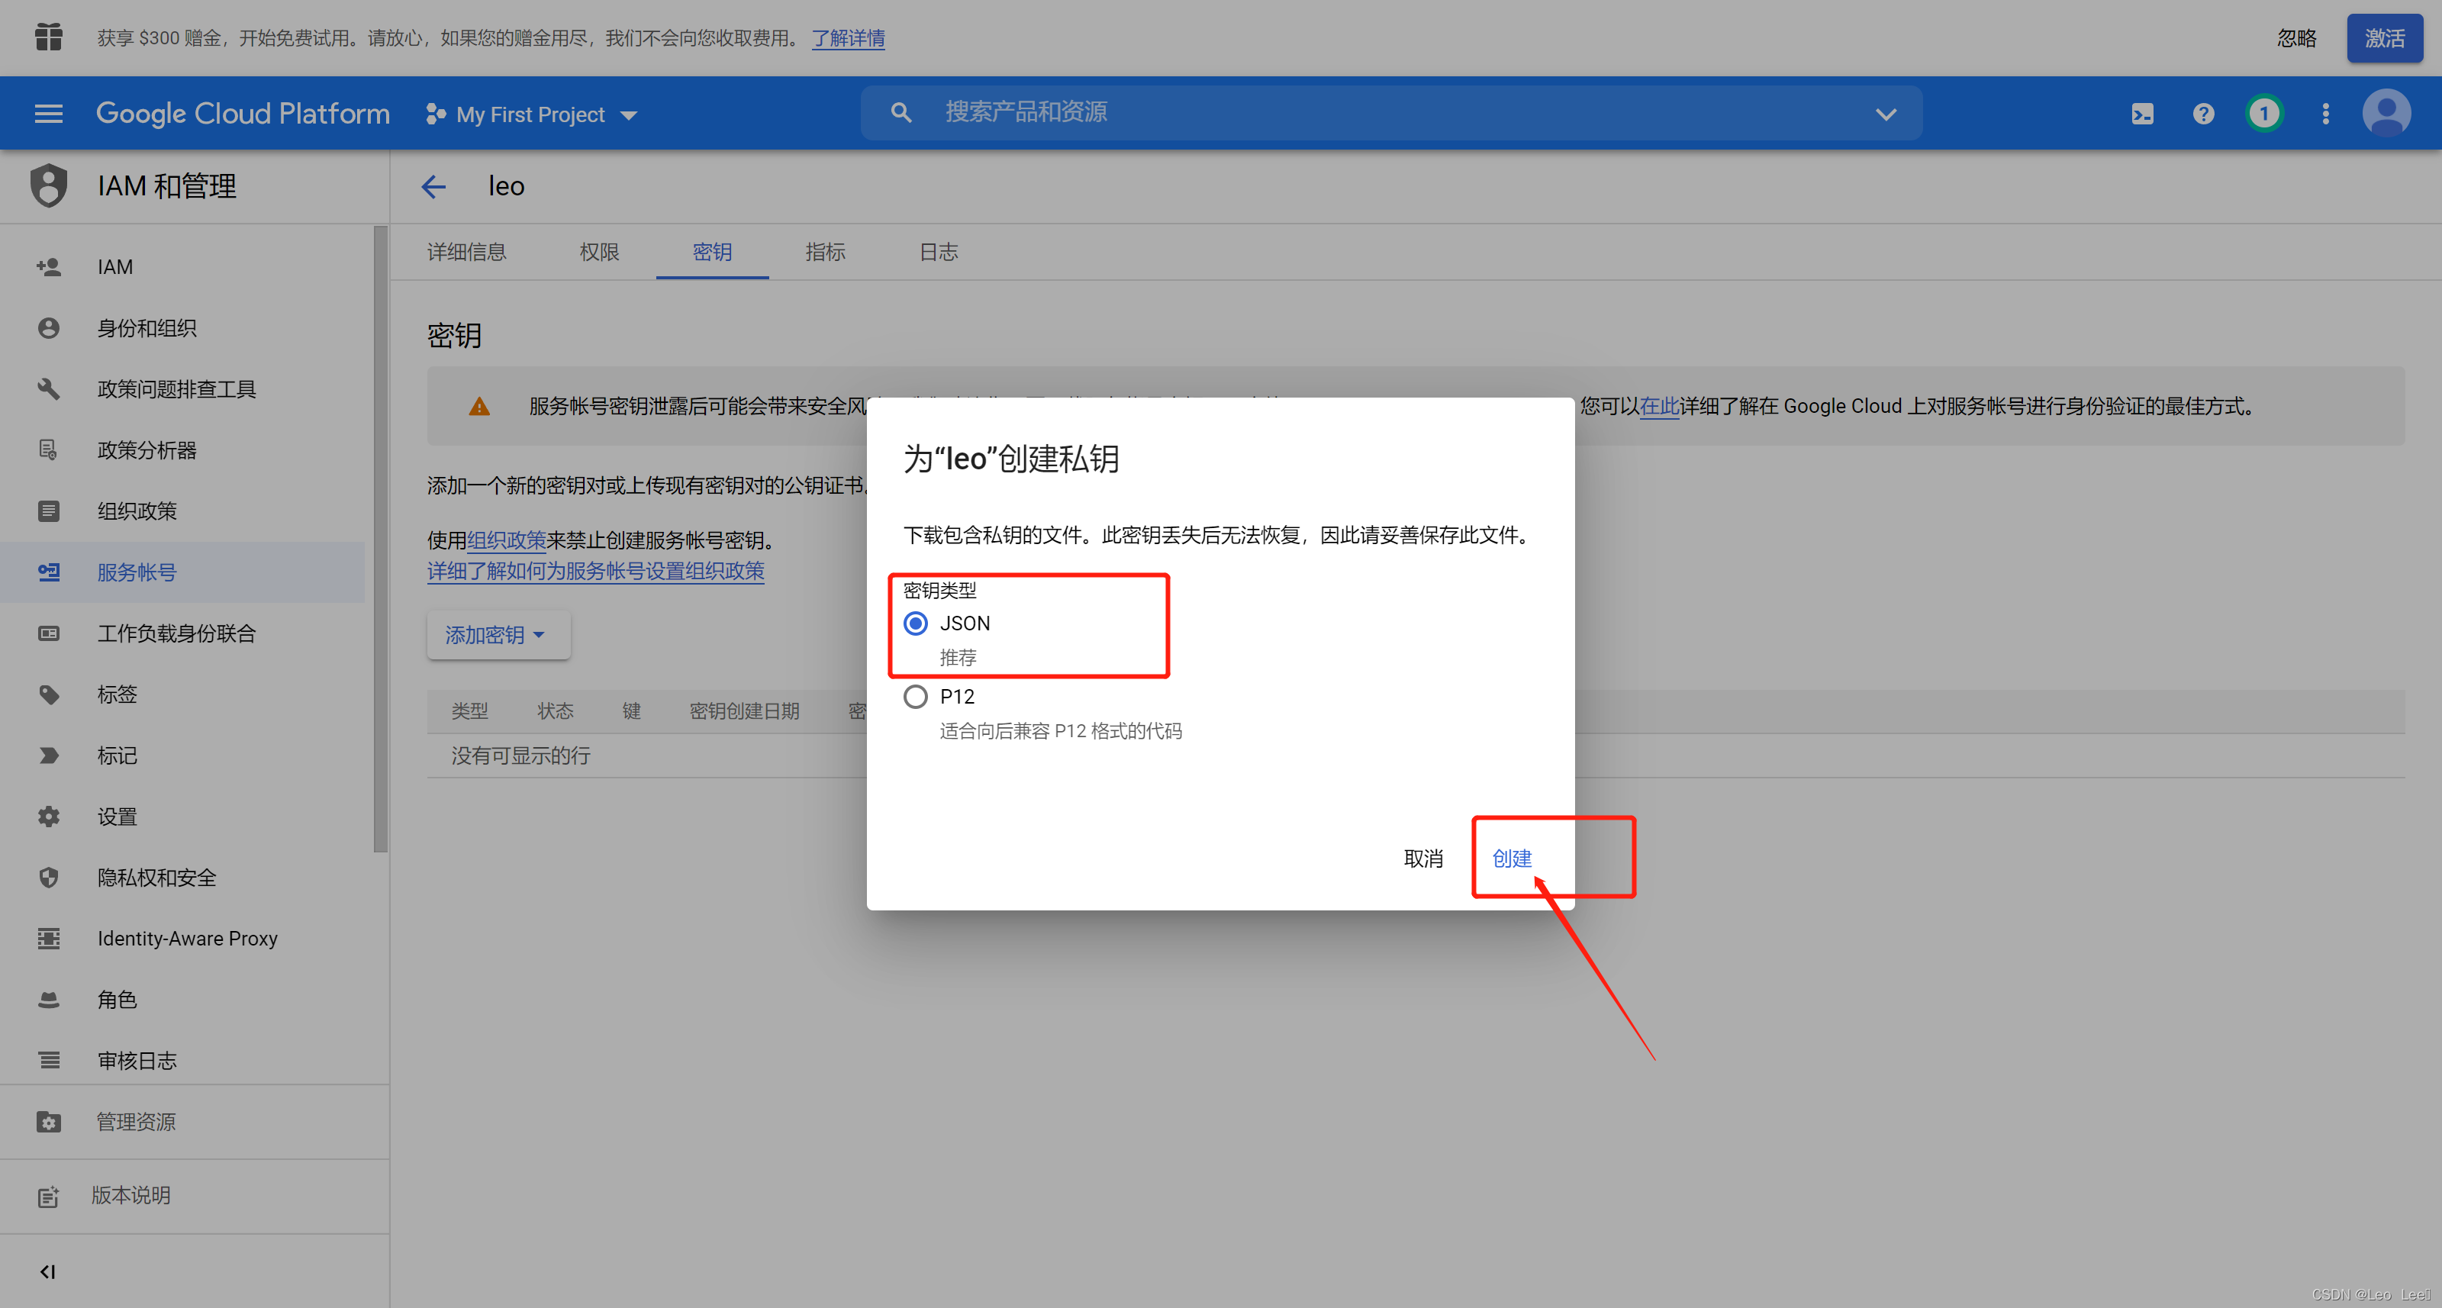Viewport: 2442px width, 1308px height.
Task: Expand the My First Project selector
Action: tap(532, 114)
